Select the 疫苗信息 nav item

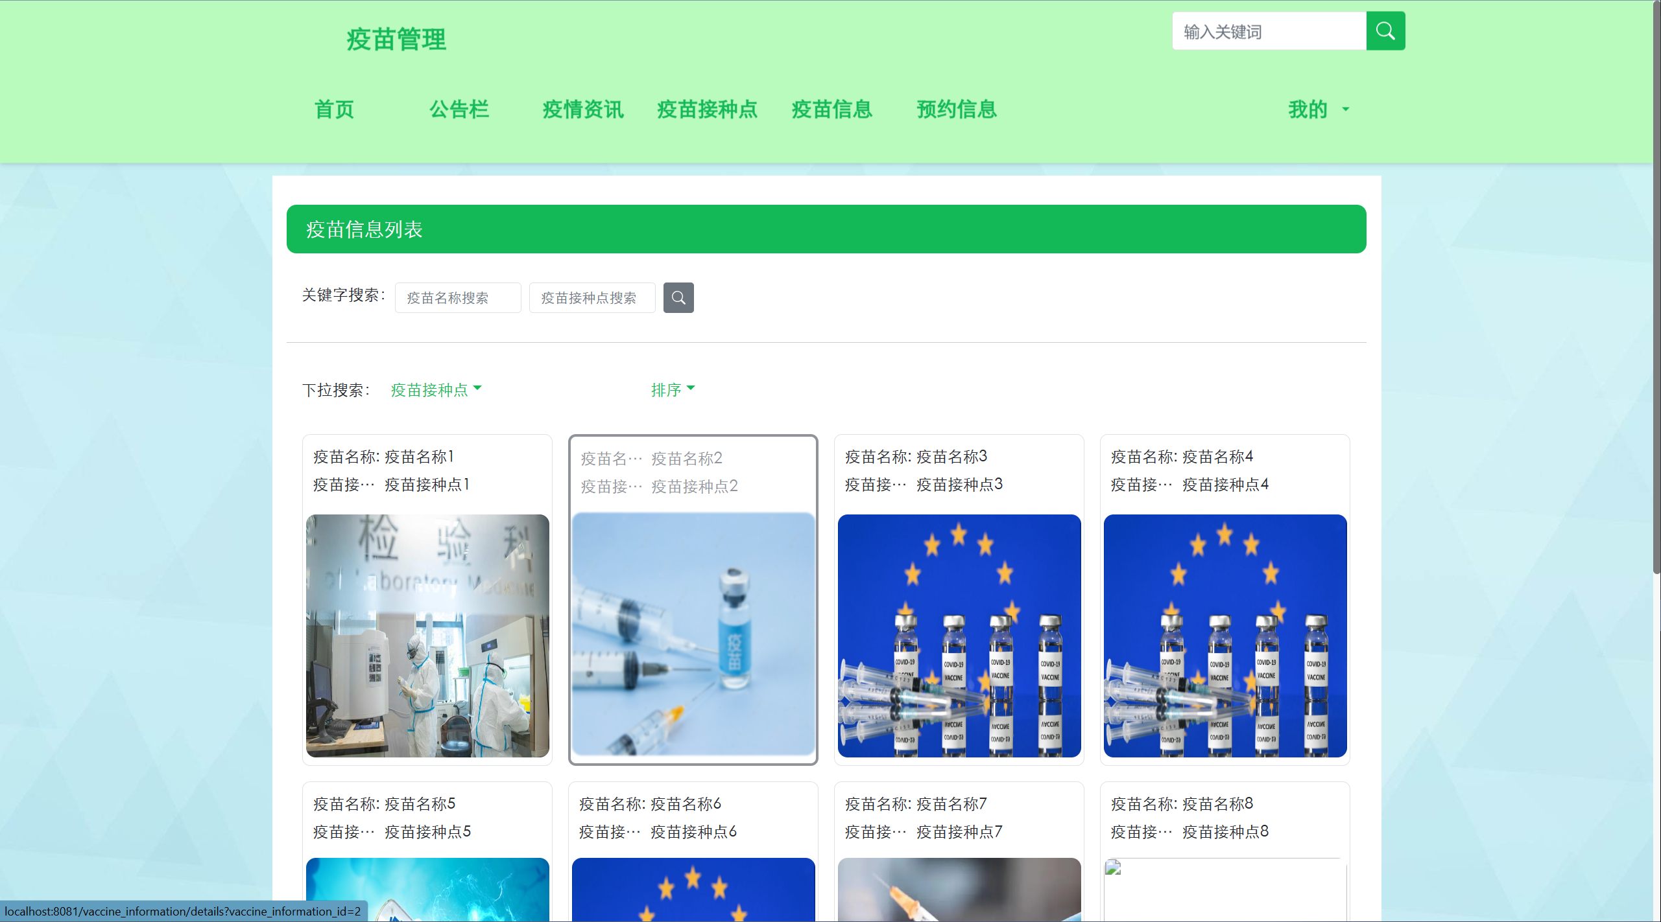click(831, 109)
